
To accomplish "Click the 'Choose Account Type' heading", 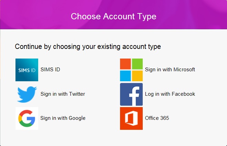I will tap(113, 17).
